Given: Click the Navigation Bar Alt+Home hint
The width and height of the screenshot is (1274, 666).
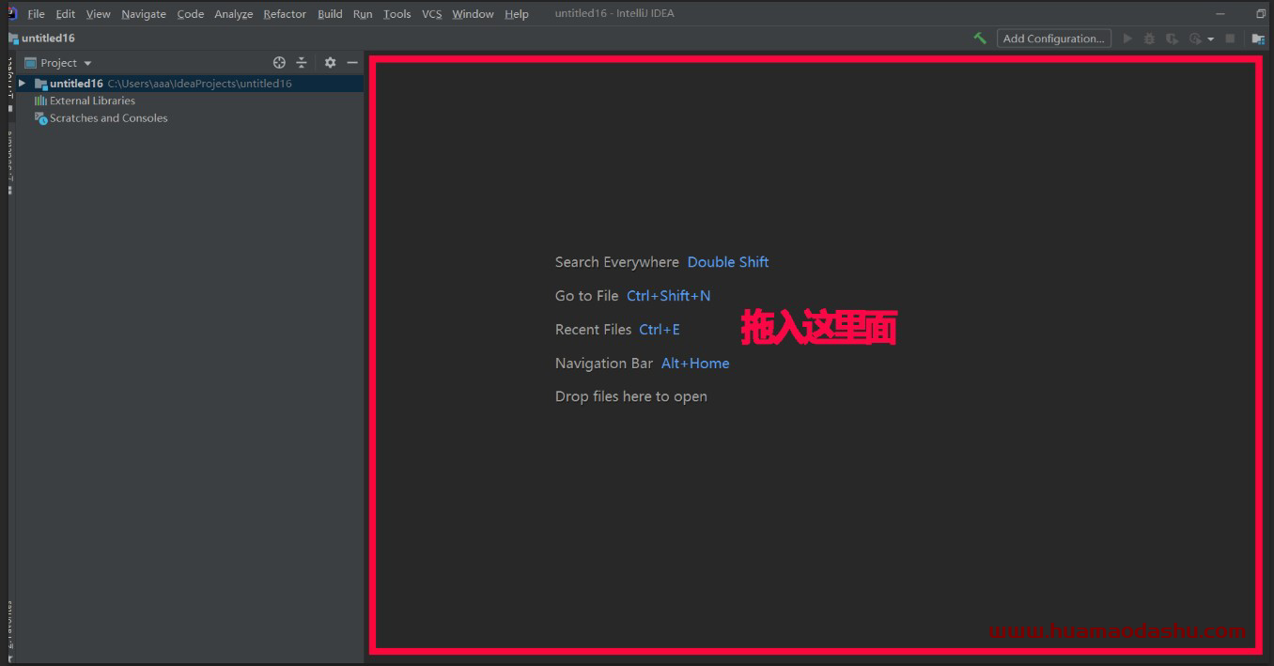Looking at the screenshot, I should coord(642,364).
